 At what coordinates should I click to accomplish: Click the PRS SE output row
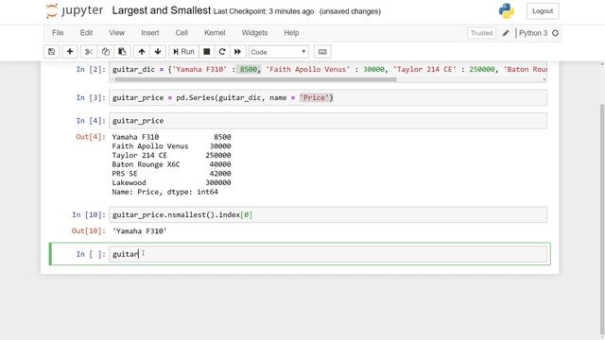[171, 174]
